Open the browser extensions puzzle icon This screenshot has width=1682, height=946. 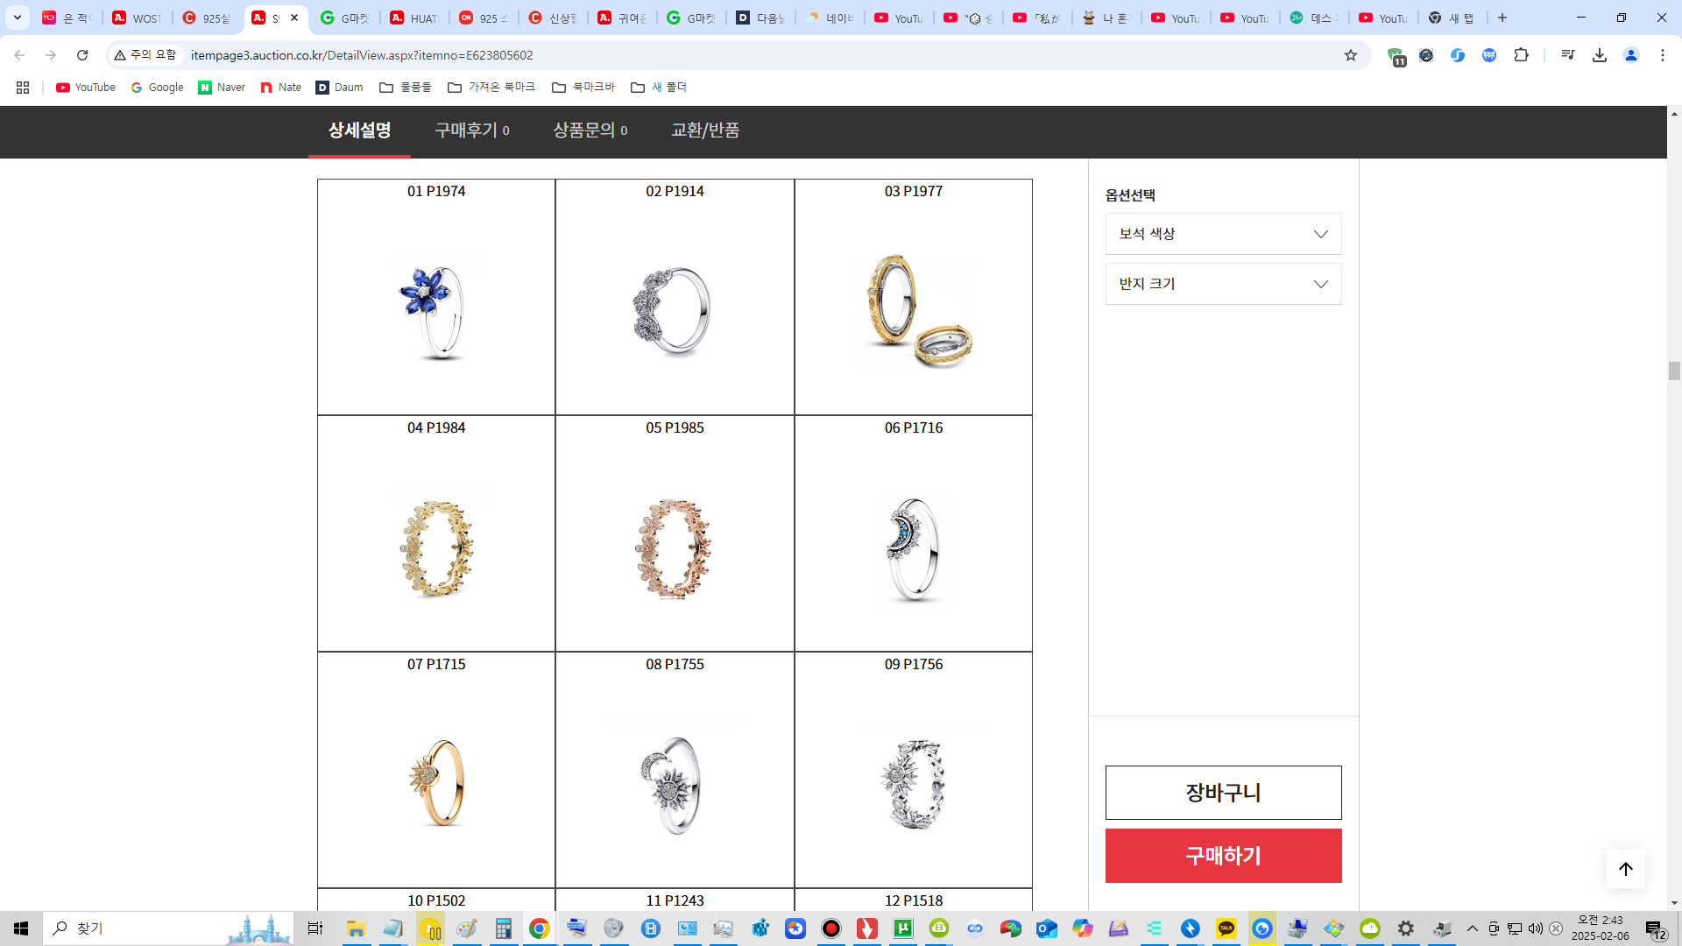click(1521, 55)
